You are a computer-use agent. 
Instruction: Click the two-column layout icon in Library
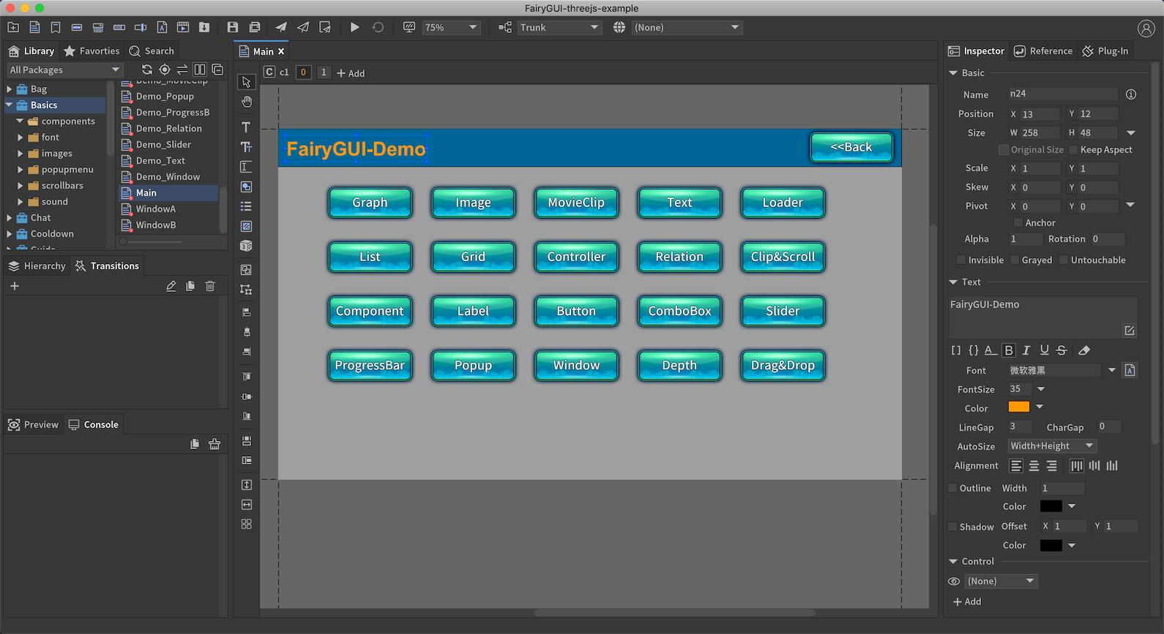click(x=200, y=69)
